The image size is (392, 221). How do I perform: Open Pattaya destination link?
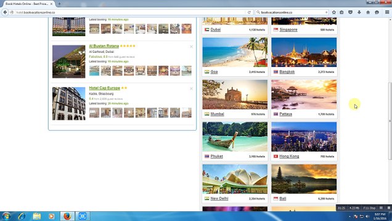tap(286, 114)
